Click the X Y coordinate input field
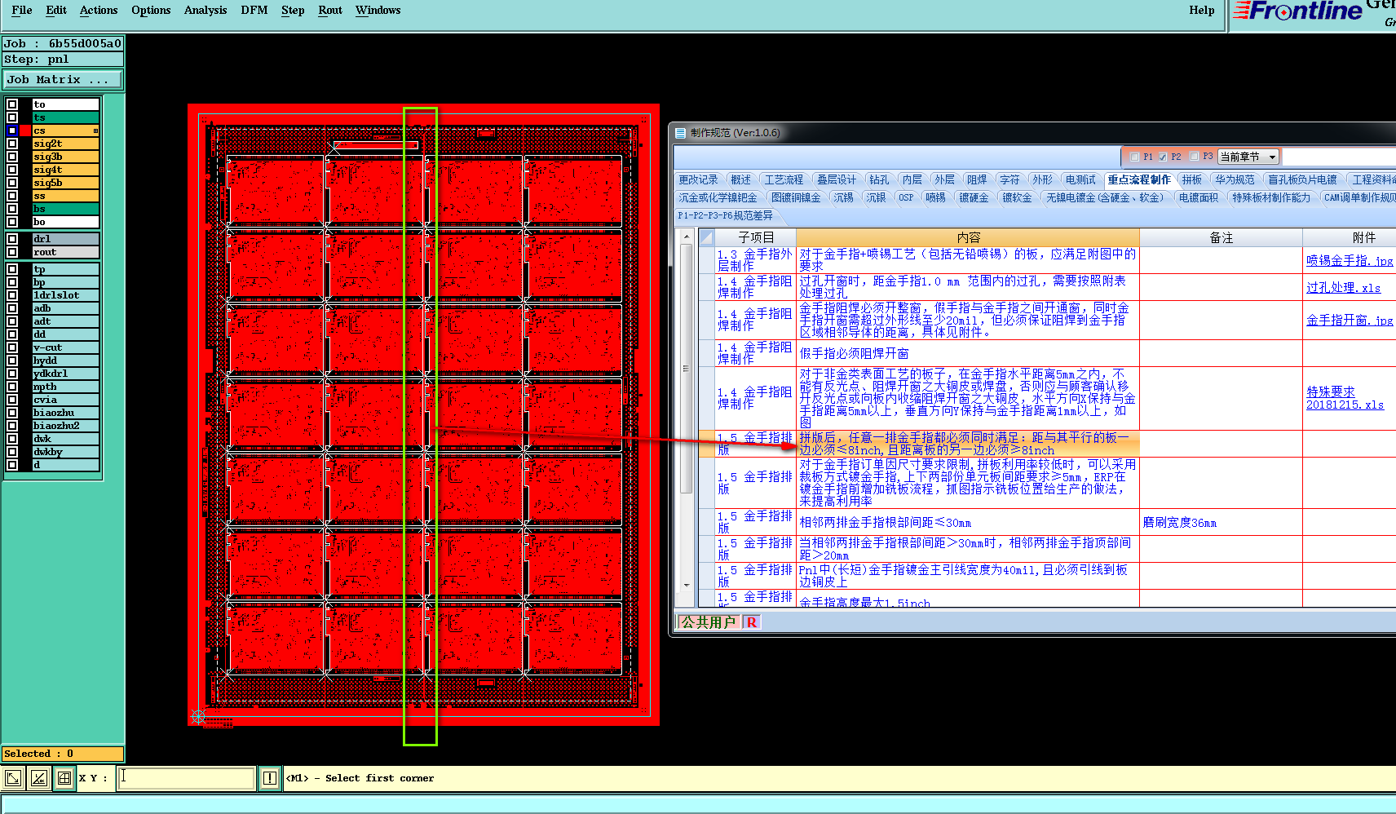 tap(186, 778)
